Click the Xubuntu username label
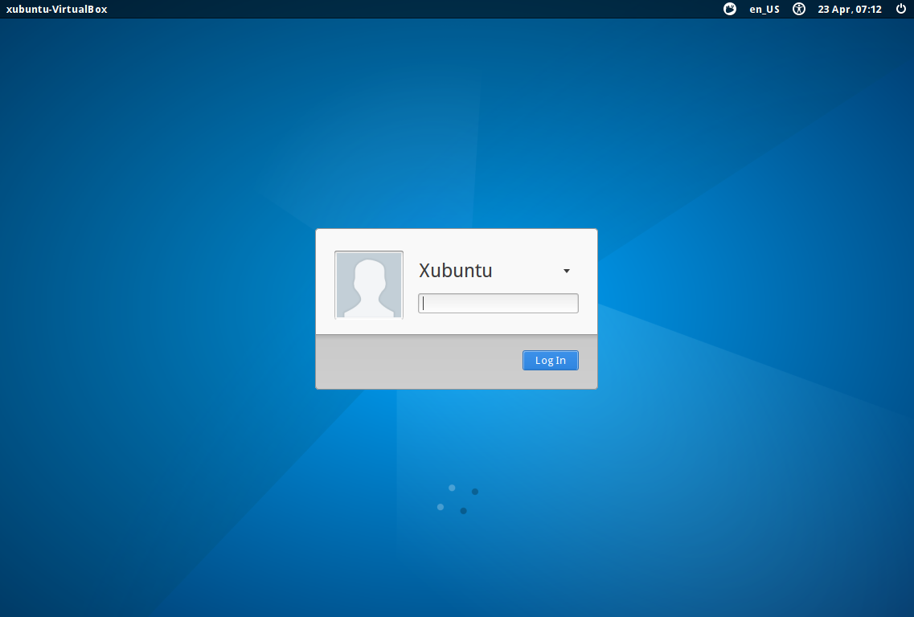 point(455,271)
